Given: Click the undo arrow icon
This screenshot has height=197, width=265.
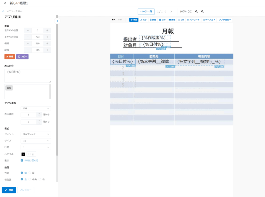Looking at the screenshot, I should [114, 20].
